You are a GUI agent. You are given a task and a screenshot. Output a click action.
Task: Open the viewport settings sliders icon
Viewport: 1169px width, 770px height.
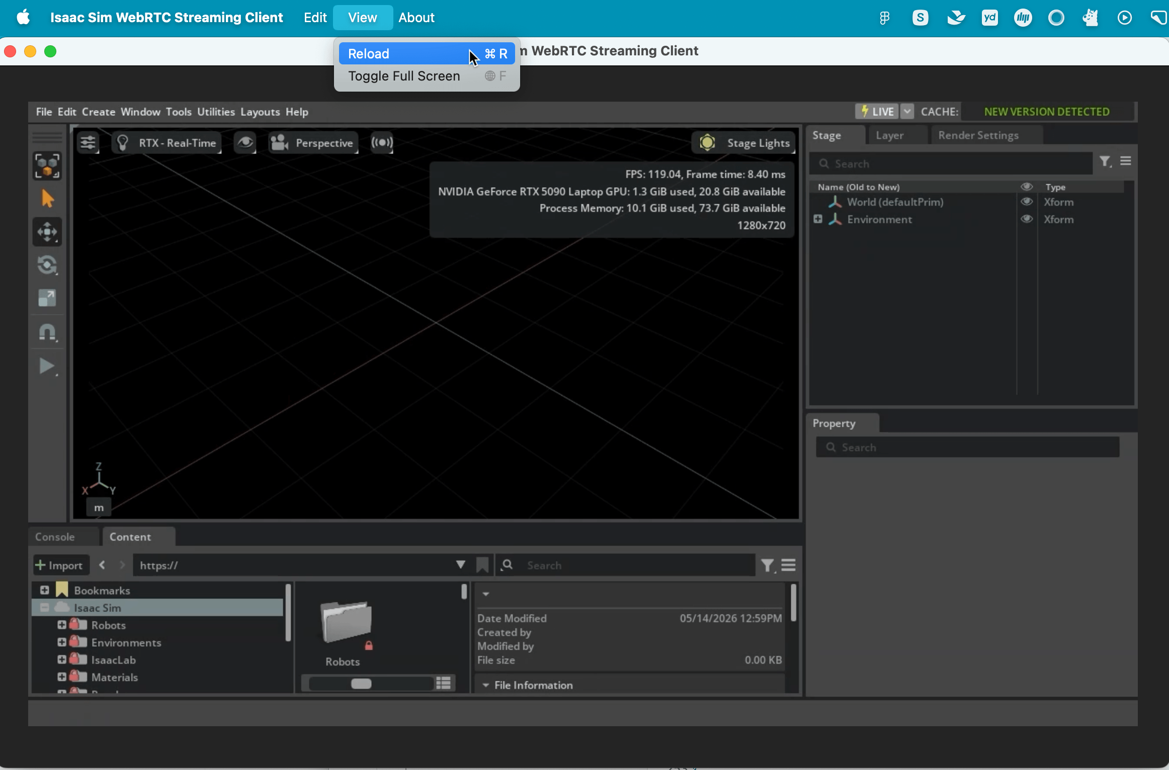click(x=88, y=143)
